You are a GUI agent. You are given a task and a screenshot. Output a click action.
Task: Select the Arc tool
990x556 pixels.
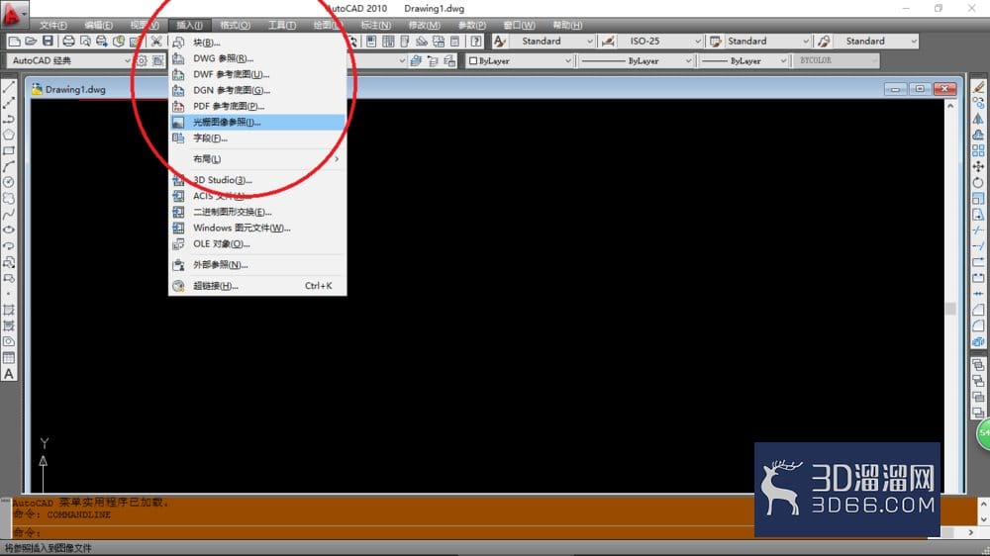[9, 166]
